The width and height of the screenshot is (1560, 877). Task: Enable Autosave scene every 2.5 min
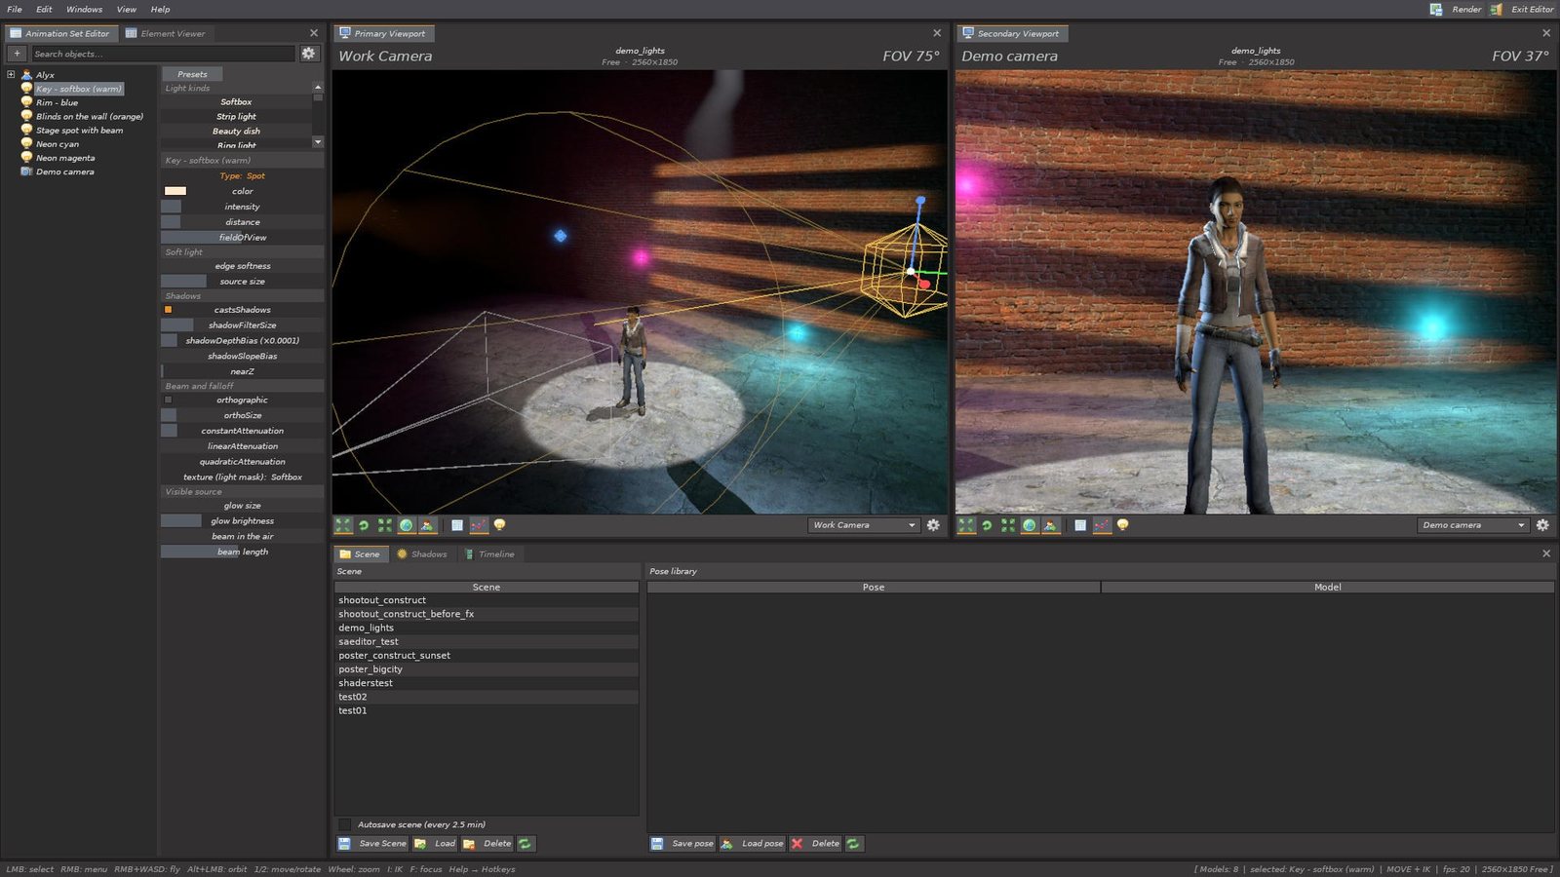[x=345, y=824]
